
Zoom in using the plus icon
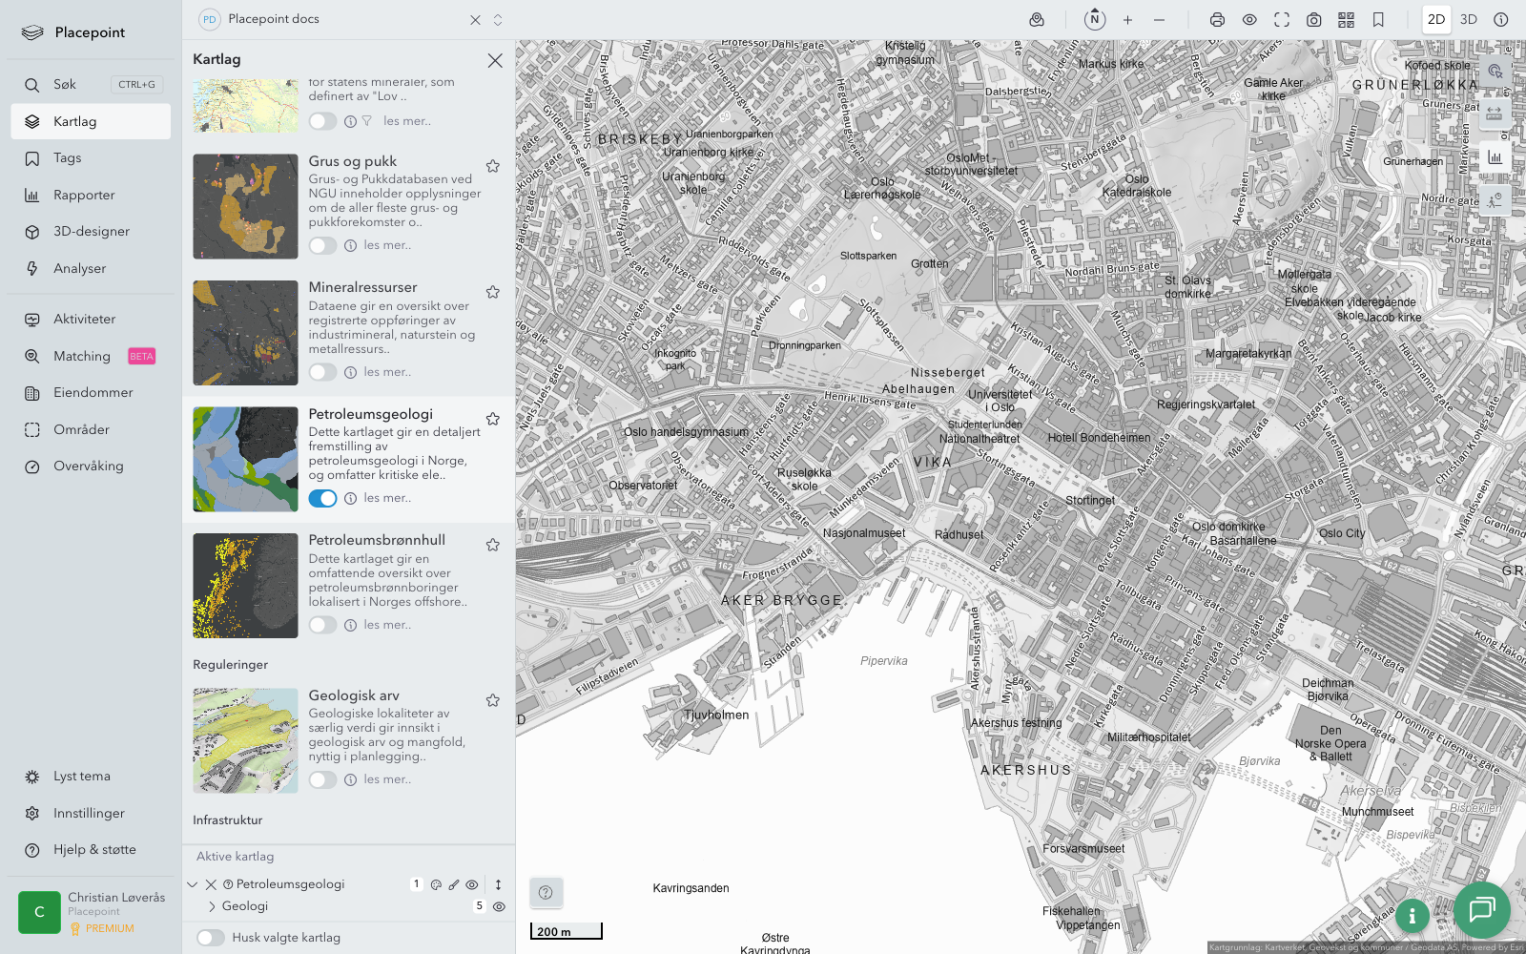(x=1127, y=20)
